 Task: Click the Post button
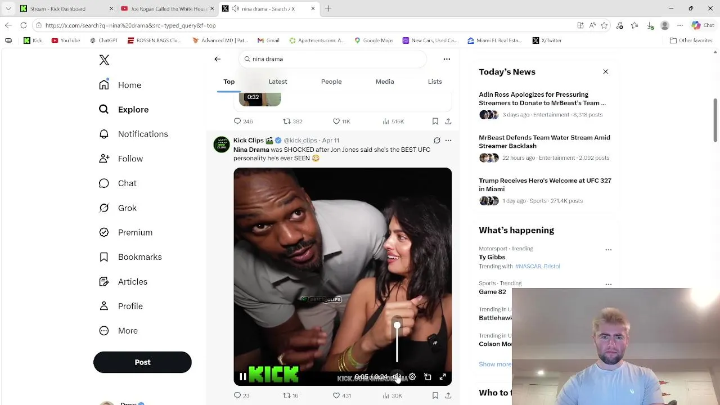pos(142,362)
